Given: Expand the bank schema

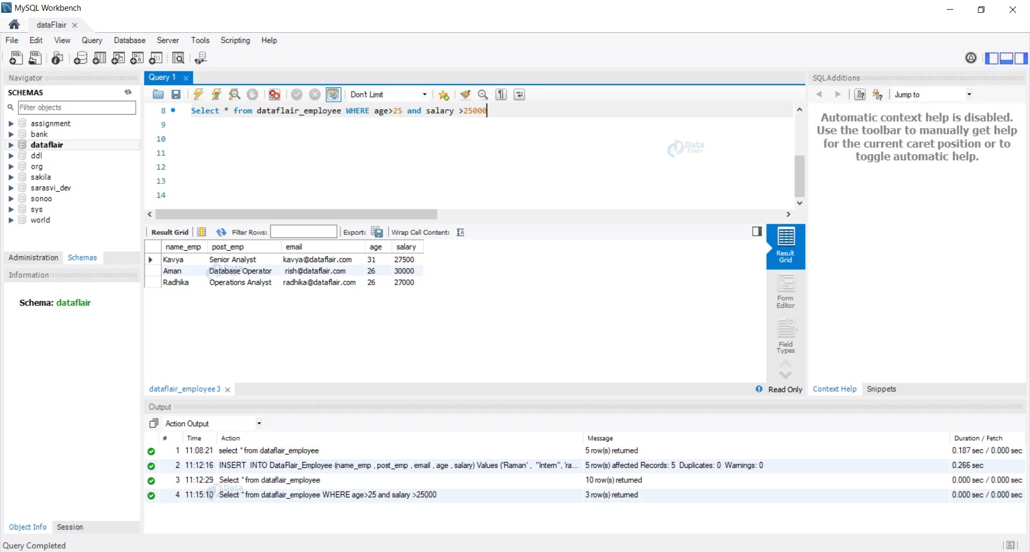Looking at the screenshot, I should (x=11, y=135).
